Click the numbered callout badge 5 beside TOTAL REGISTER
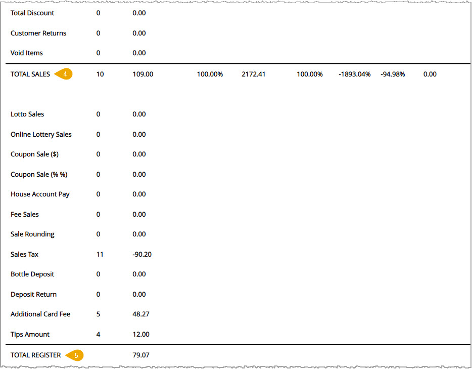472x369 pixels. coord(76,355)
